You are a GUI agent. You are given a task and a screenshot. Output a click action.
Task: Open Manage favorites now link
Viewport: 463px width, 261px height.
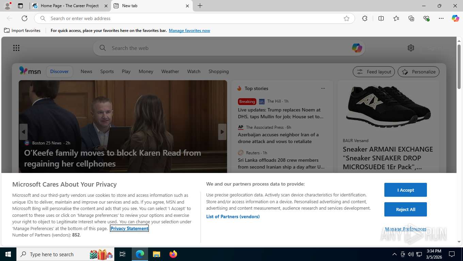(x=189, y=31)
